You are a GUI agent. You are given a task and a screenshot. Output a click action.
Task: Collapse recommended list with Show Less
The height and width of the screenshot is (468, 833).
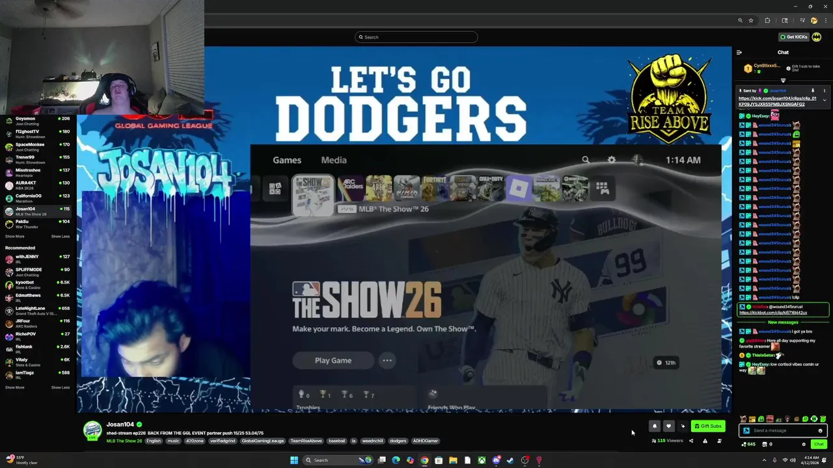pos(61,387)
